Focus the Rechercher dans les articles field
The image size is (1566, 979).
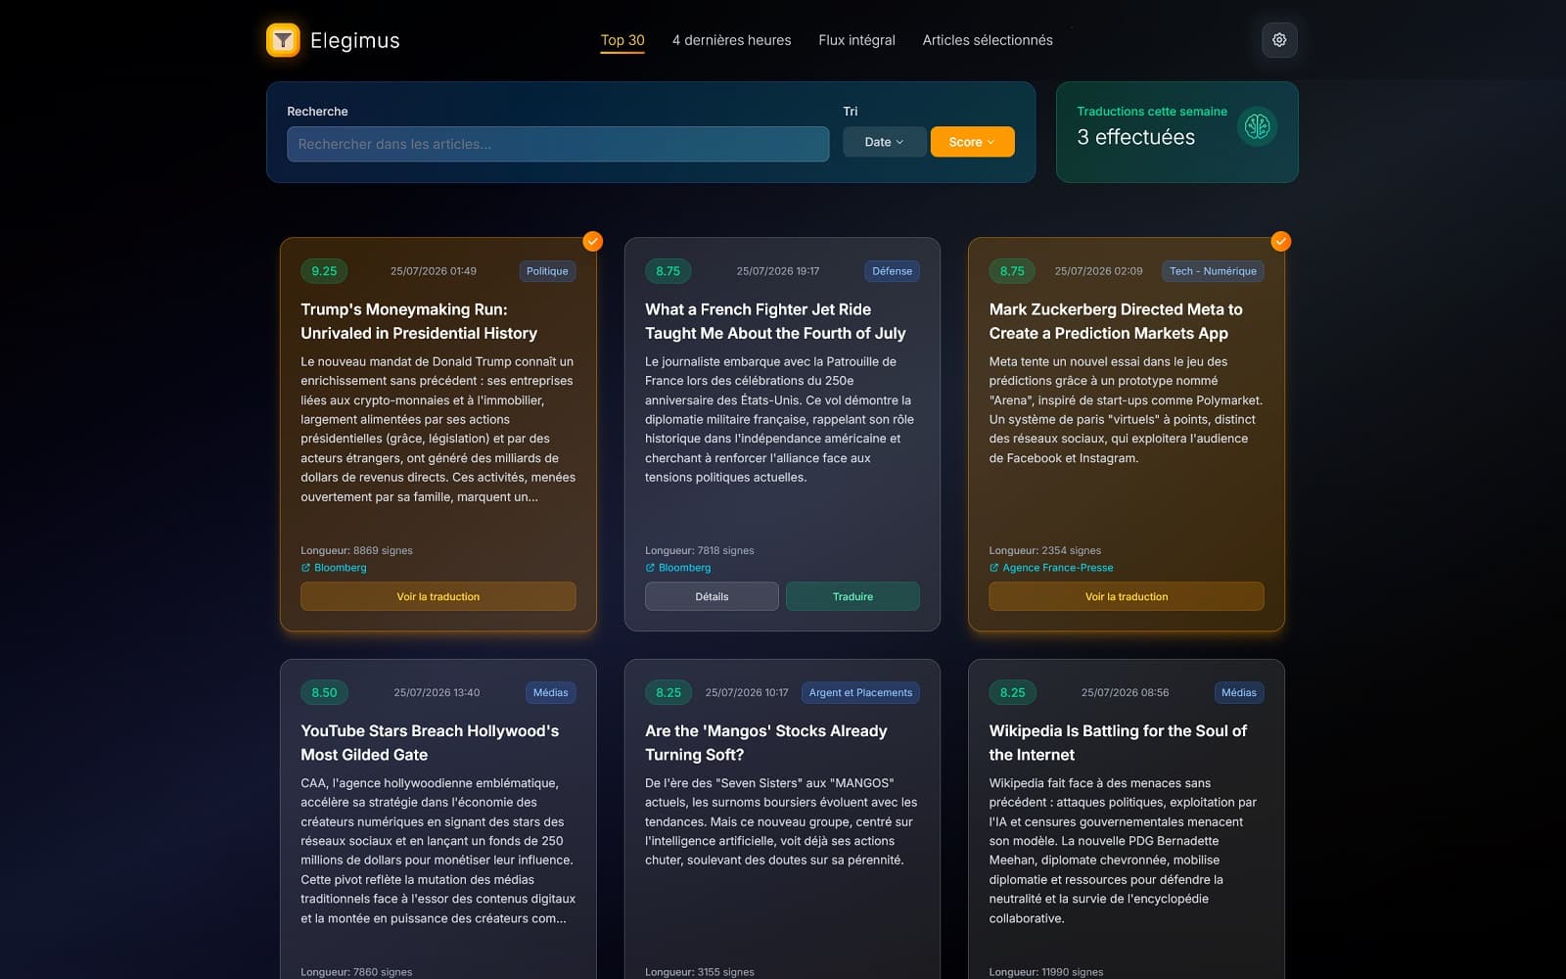coord(558,144)
